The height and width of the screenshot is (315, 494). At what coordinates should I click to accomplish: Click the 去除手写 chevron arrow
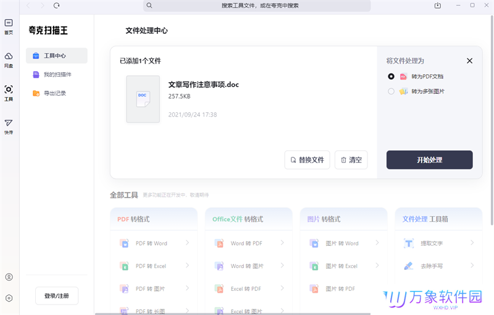pyautogui.click(x=472, y=265)
